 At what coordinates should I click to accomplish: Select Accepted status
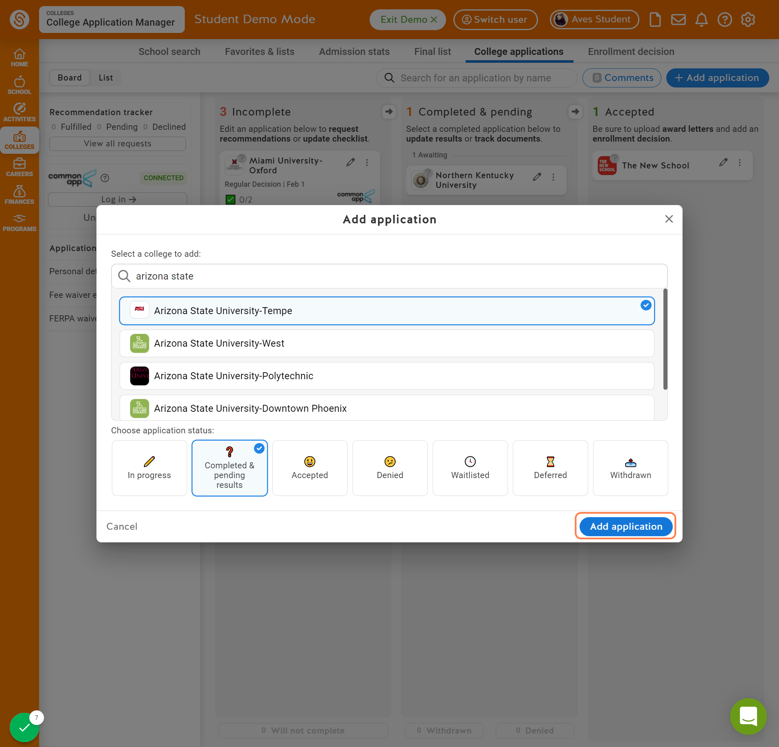(310, 468)
